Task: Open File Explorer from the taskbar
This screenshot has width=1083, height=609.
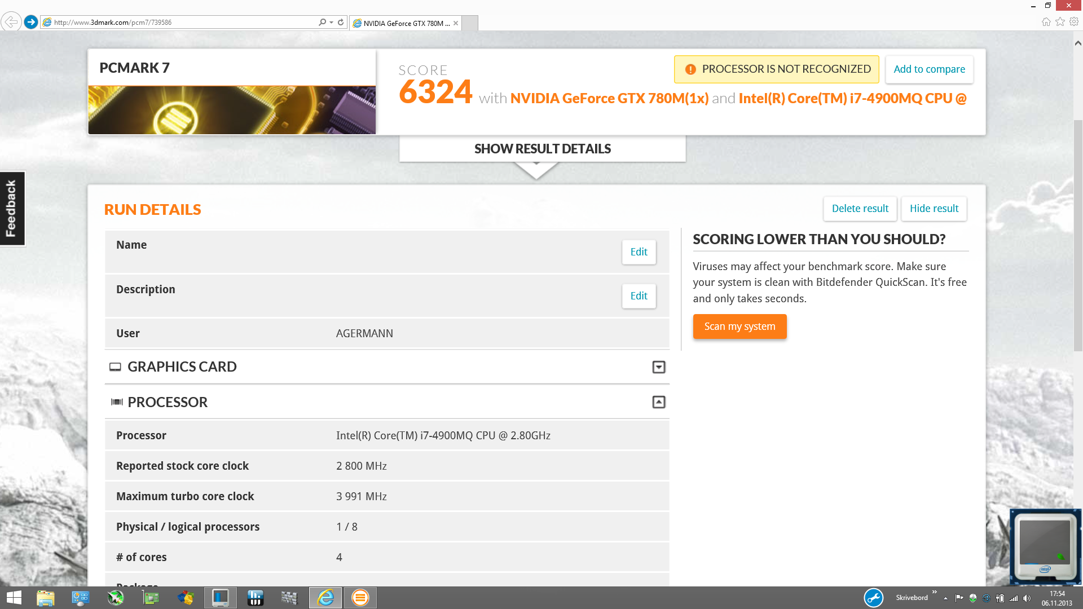Action: click(x=45, y=598)
